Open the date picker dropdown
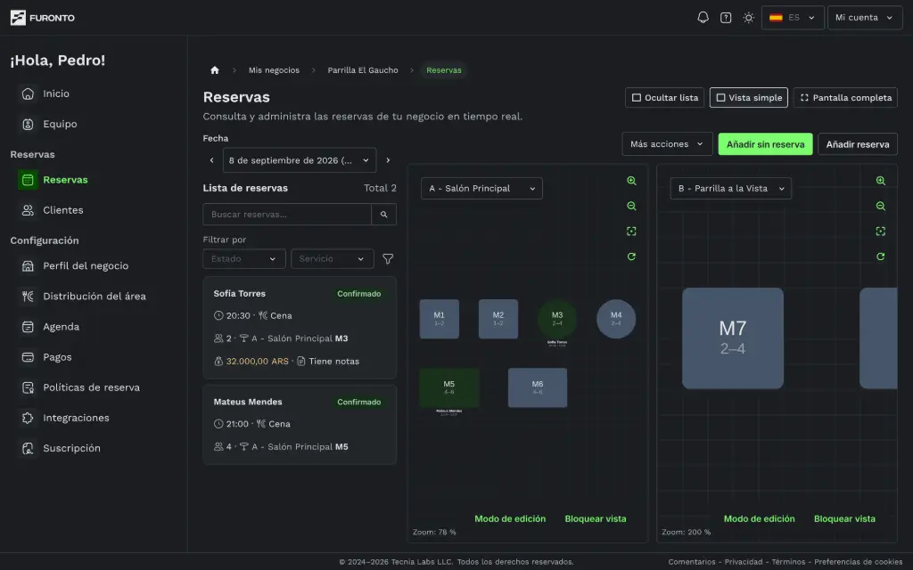The width and height of the screenshot is (913, 570). pyautogui.click(x=300, y=160)
